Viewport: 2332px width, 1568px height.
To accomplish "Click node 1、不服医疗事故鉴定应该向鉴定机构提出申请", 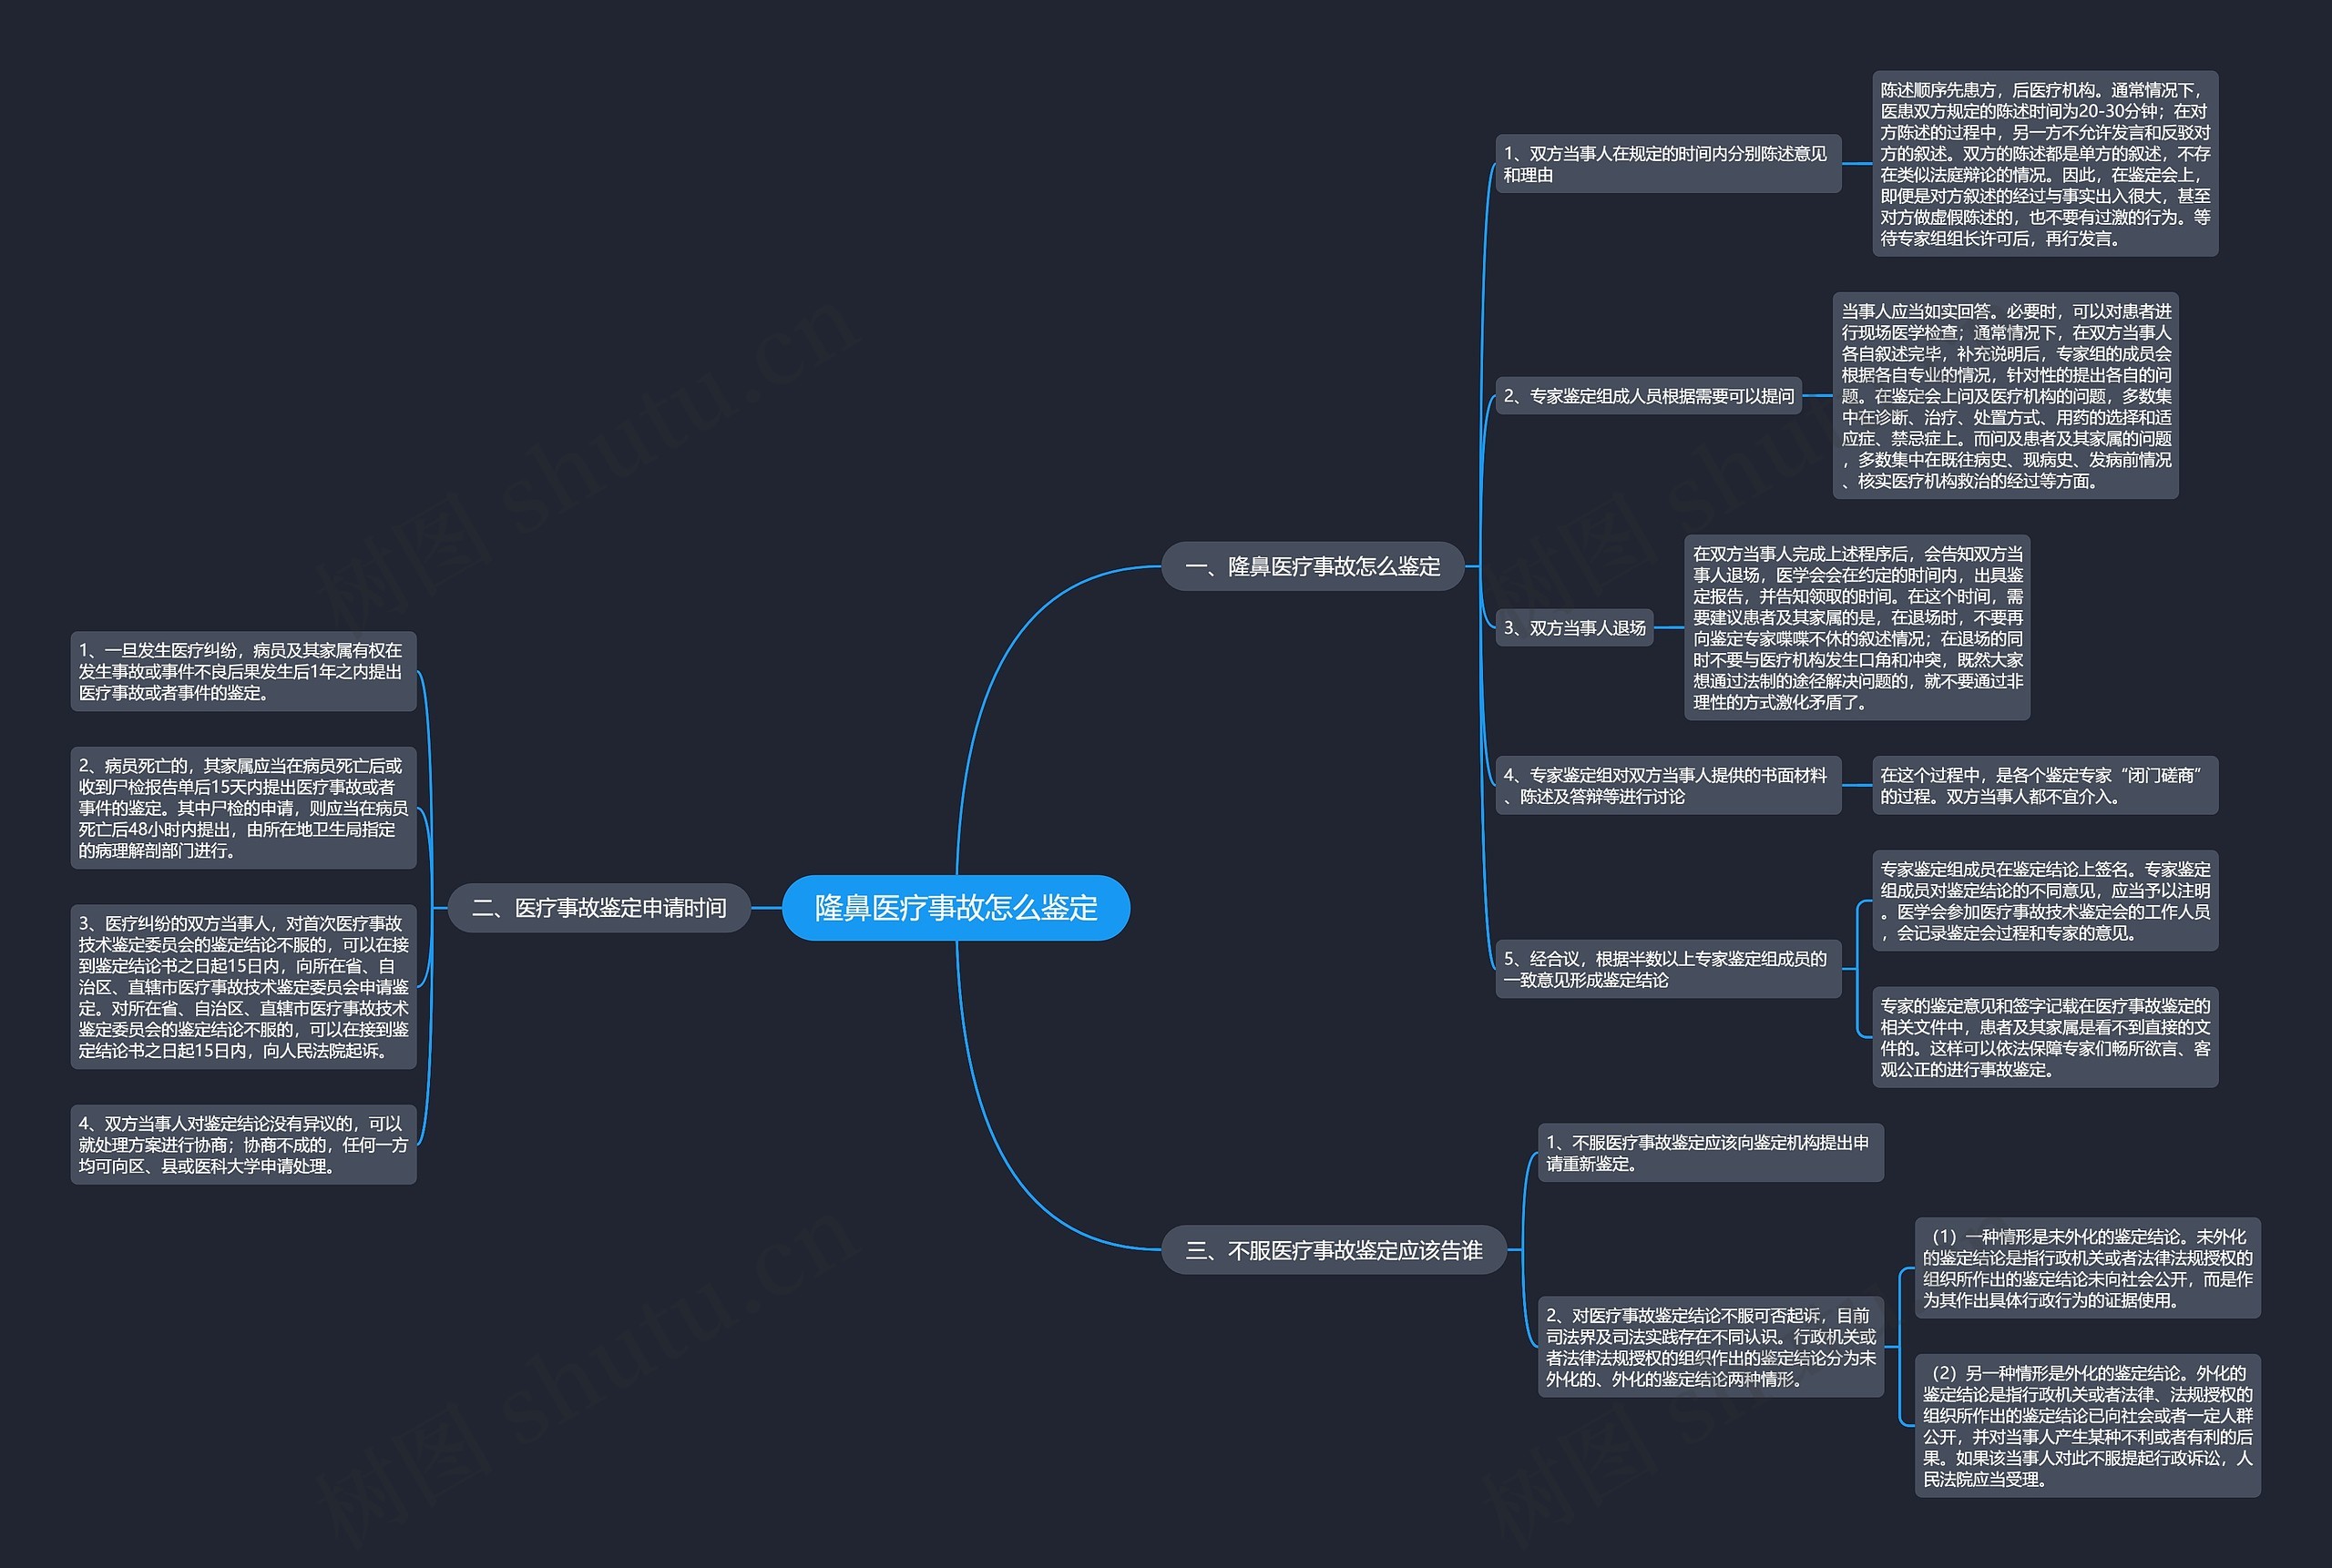I will 1710,1153.
